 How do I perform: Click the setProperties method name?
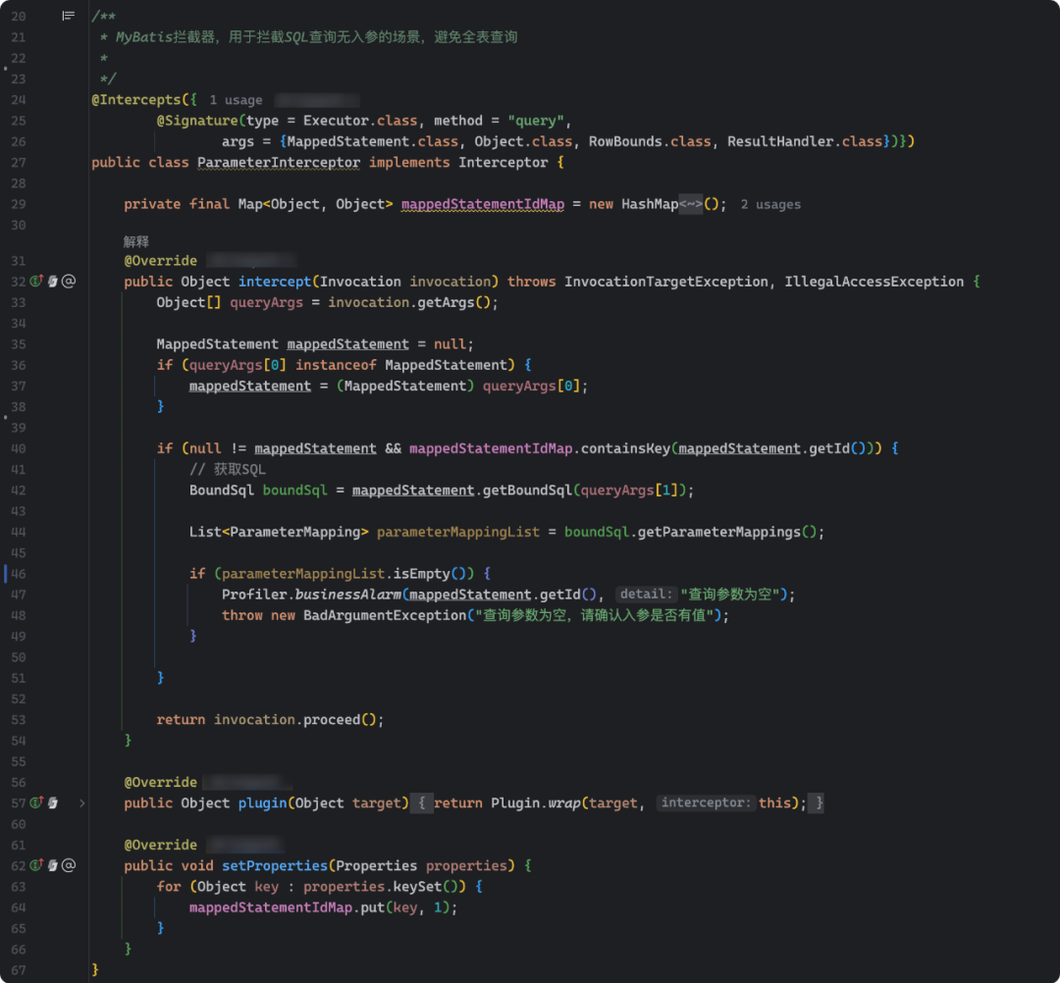275,865
